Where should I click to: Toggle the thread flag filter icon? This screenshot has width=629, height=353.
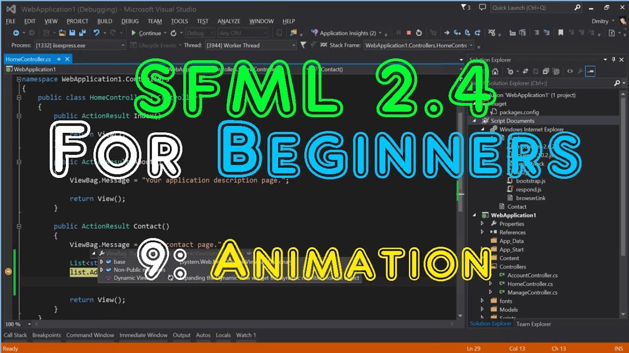click(303, 45)
